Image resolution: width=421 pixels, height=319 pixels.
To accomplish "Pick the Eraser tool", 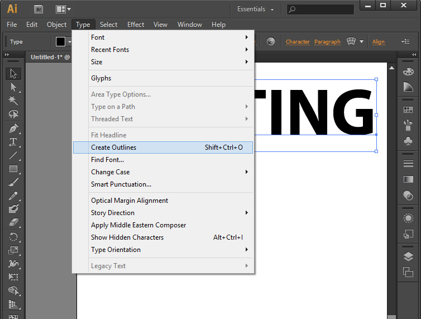I will pos(13,223).
